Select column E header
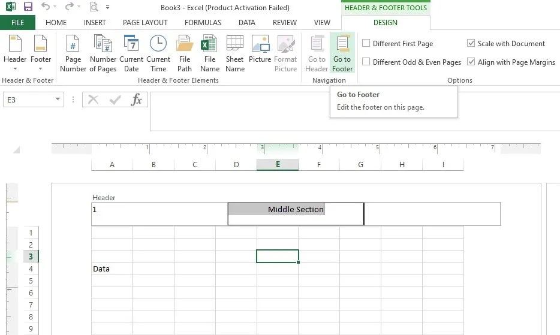 pos(278,165)
